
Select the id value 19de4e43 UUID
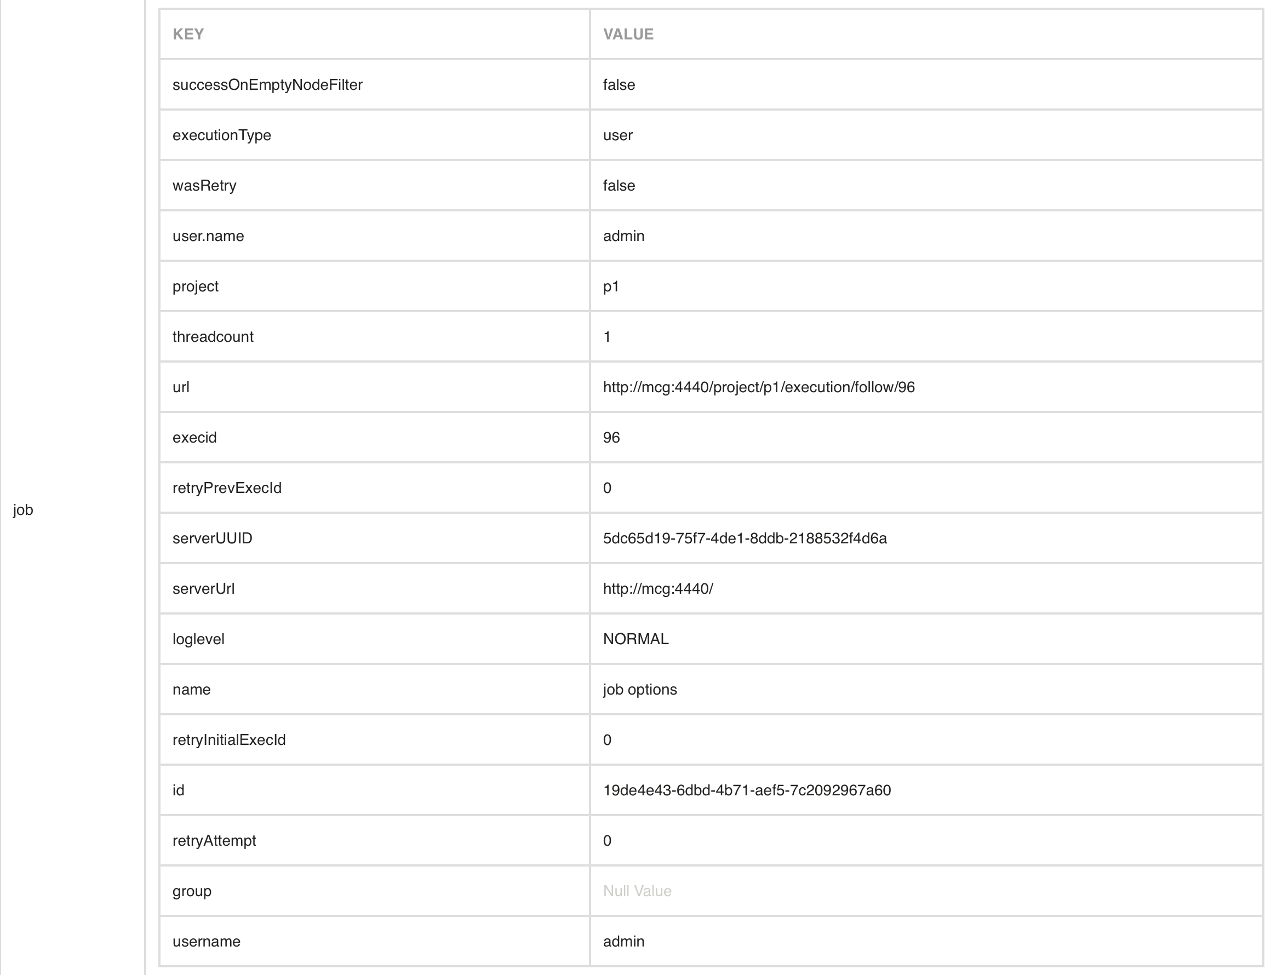pos(747,790)
